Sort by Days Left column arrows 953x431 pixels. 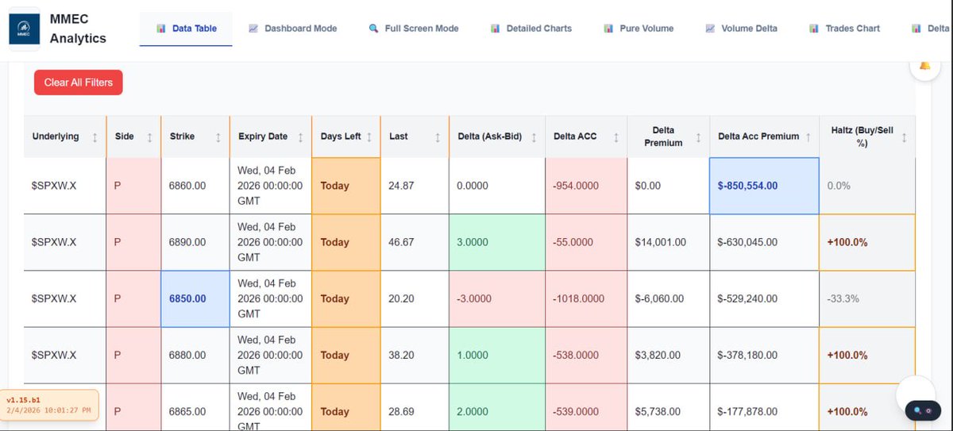pos(370,137)
